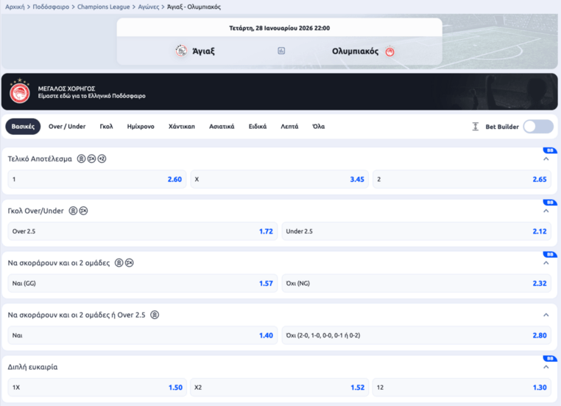561x406 pixels.
Task: Bet on Over 2.5 at 1.72
Action: pyautogui.click(x=142, y=231)
